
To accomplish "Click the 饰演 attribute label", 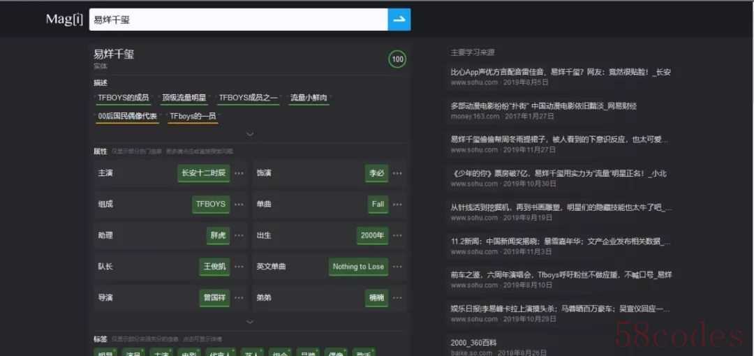I will click(x=263, y=173).
